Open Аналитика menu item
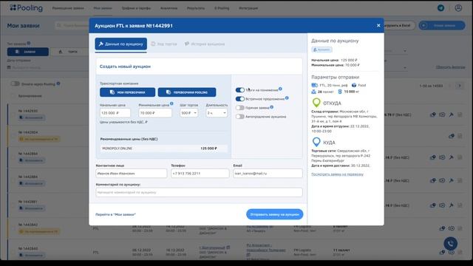 coord(169,8)
